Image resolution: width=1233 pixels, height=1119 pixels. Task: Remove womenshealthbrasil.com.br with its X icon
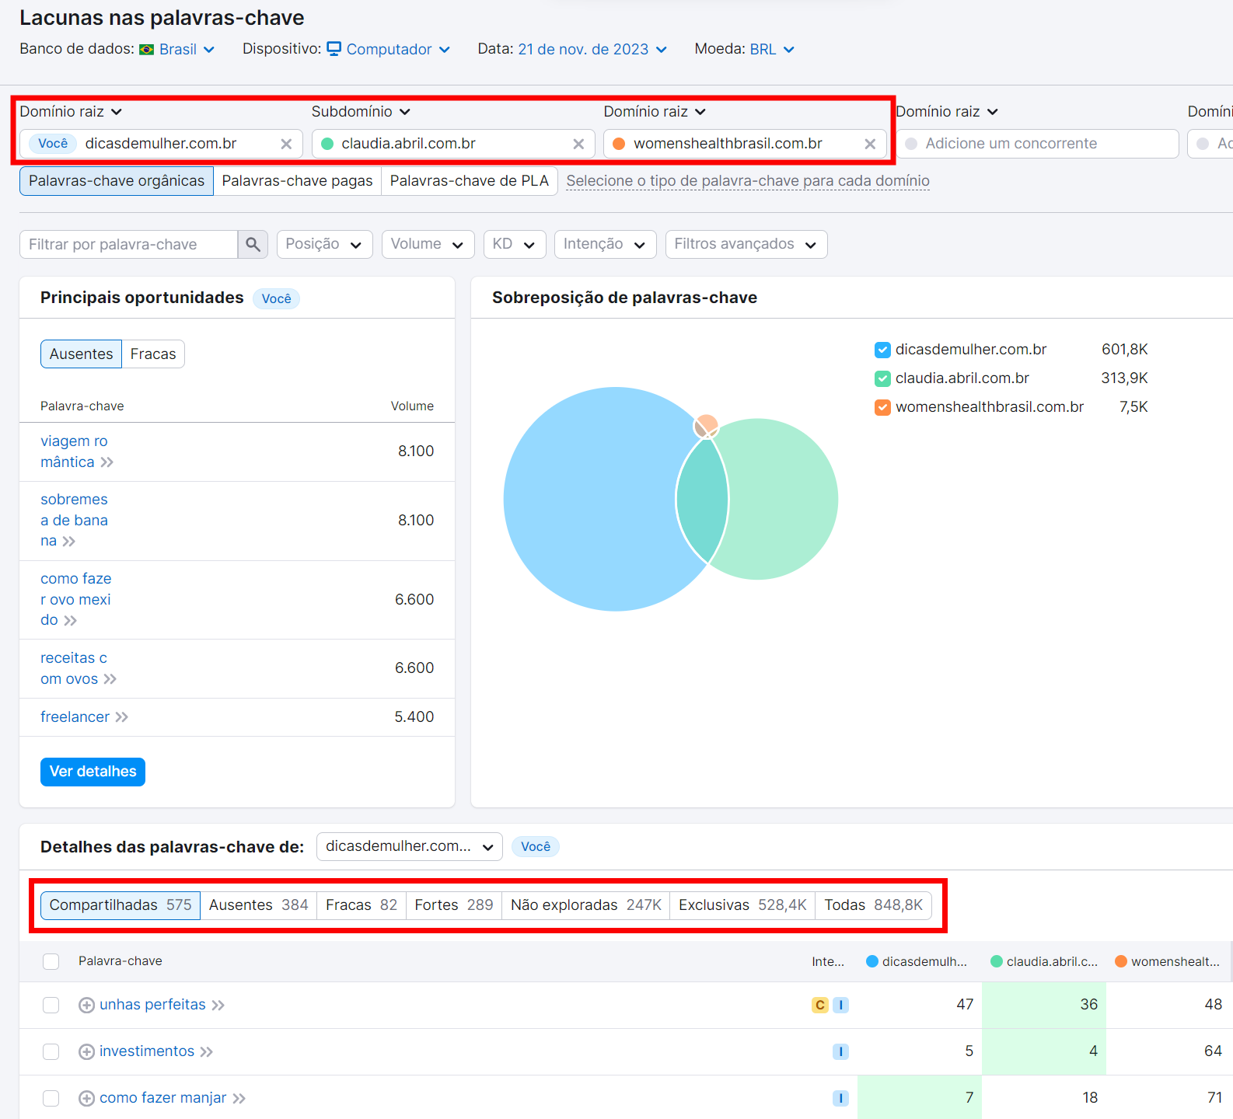(870, 144)
